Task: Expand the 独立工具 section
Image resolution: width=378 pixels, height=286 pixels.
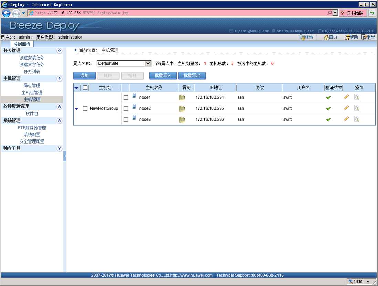Action: [59, 149]
